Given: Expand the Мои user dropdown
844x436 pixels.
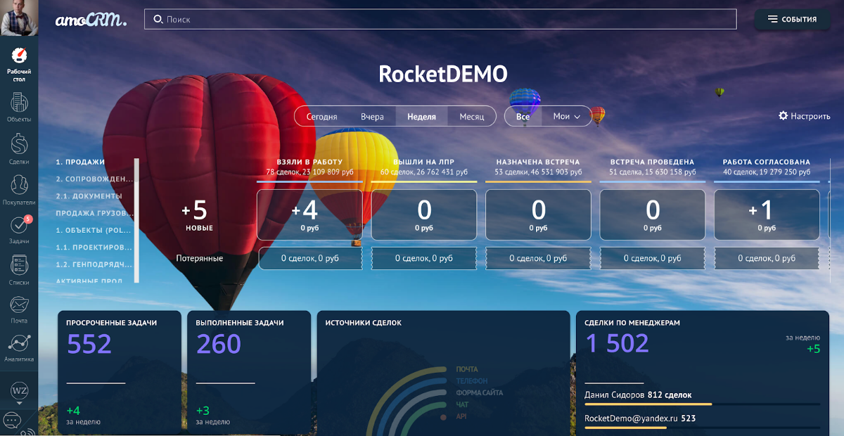Looking at the screenshot, I should 566,117.
